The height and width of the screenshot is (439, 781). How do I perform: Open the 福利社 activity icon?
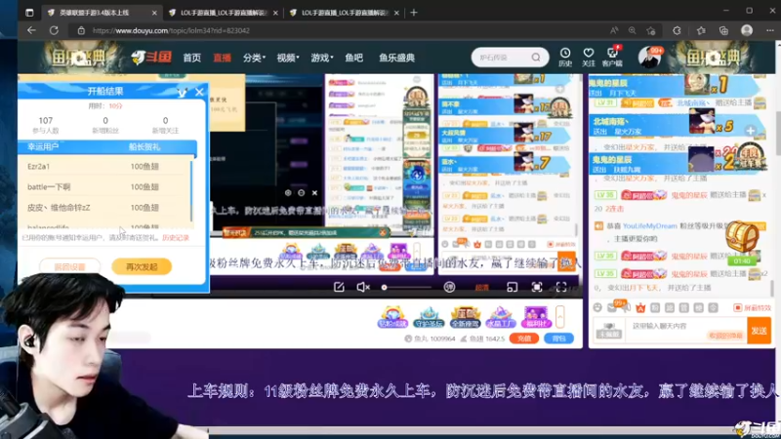(536, 317)
